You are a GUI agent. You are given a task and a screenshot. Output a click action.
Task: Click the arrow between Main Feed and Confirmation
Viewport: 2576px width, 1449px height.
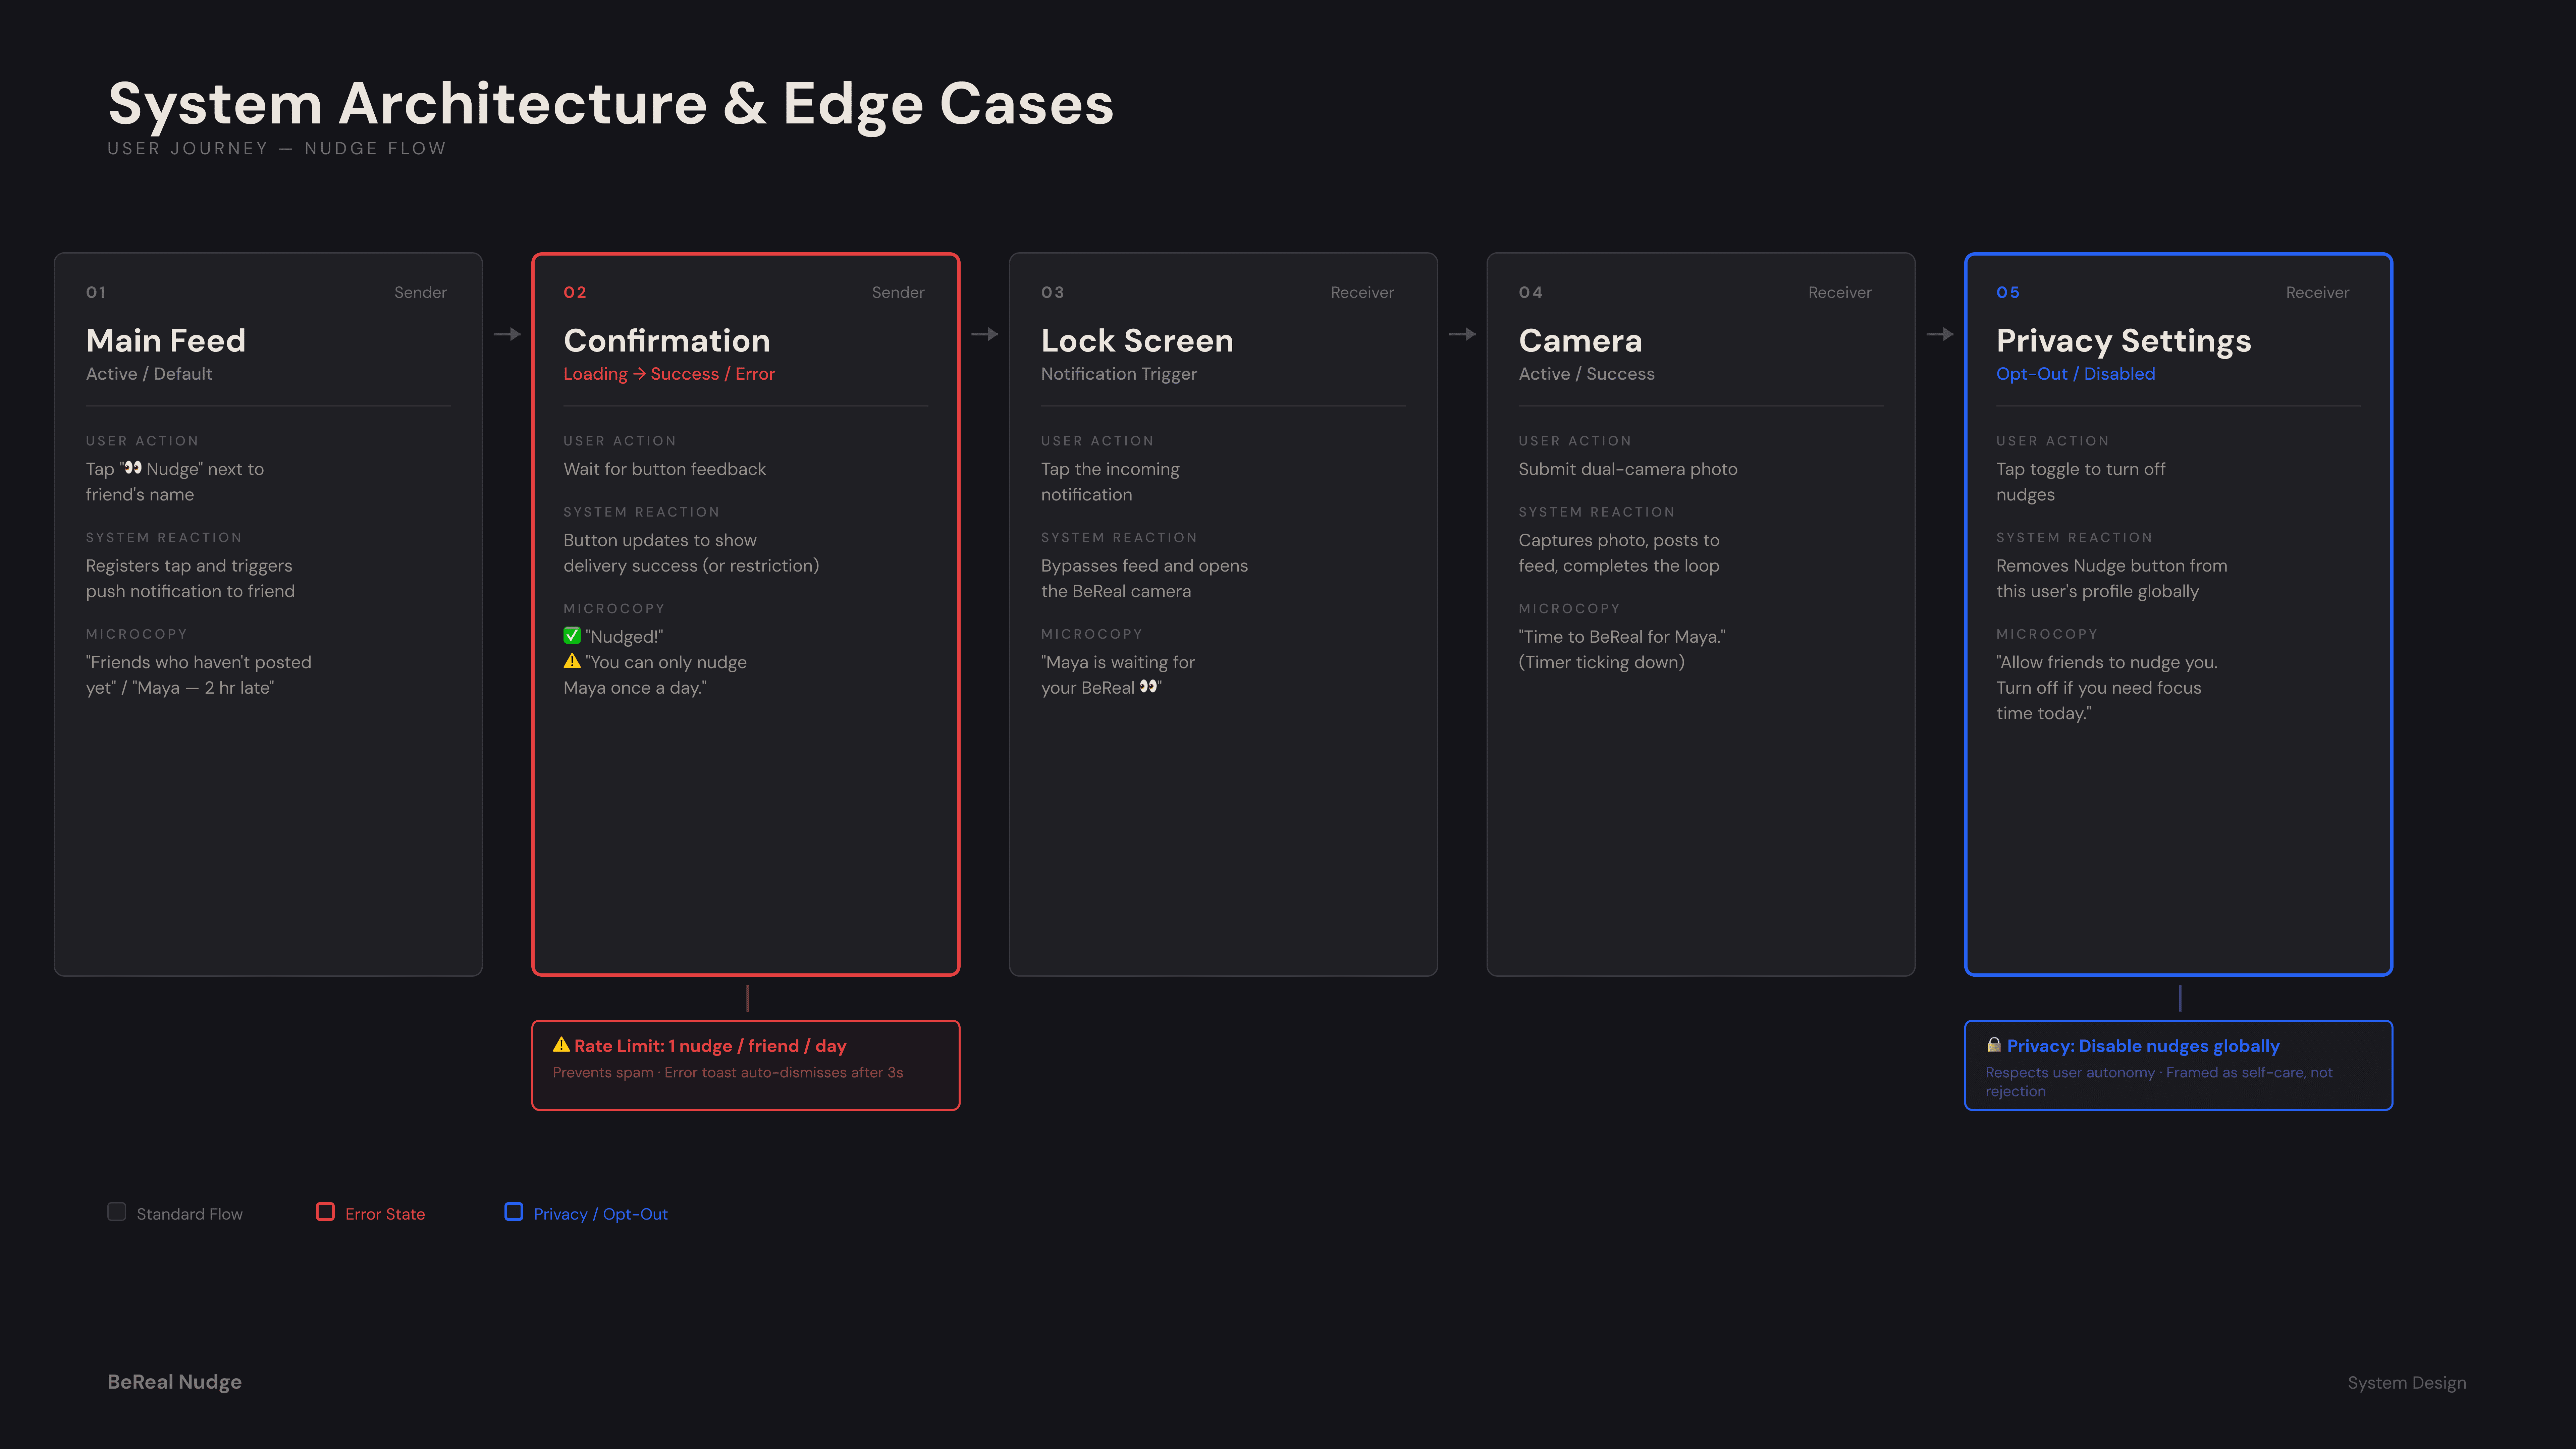pyautogui.click(x=507, y=334)
